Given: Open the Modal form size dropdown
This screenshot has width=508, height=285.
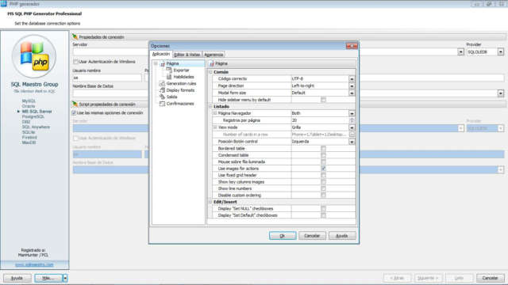Looking at the screenshot, I should (x=352, y=93).
